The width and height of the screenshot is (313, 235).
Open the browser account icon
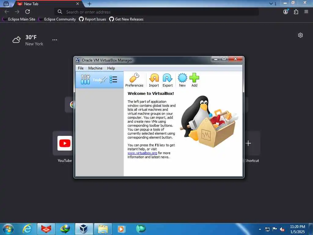point(286,12)
